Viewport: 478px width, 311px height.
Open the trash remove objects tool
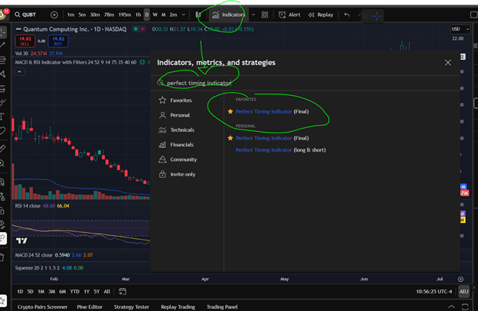(x=2, y=257)
